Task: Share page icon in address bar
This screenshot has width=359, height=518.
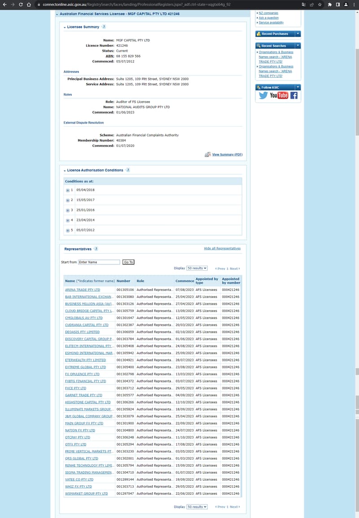Action: 311,4
